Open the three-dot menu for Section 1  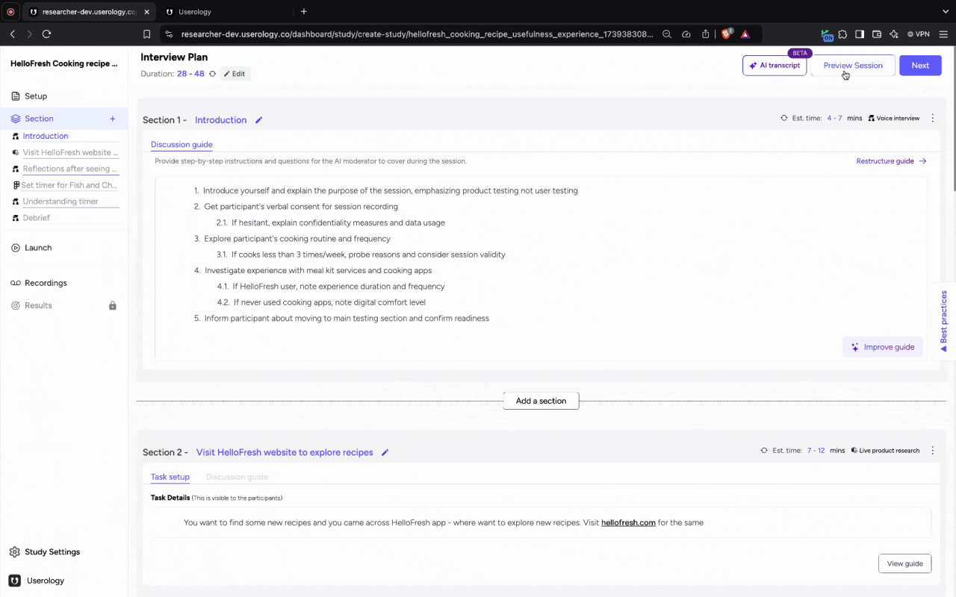(x=932, y=118)
